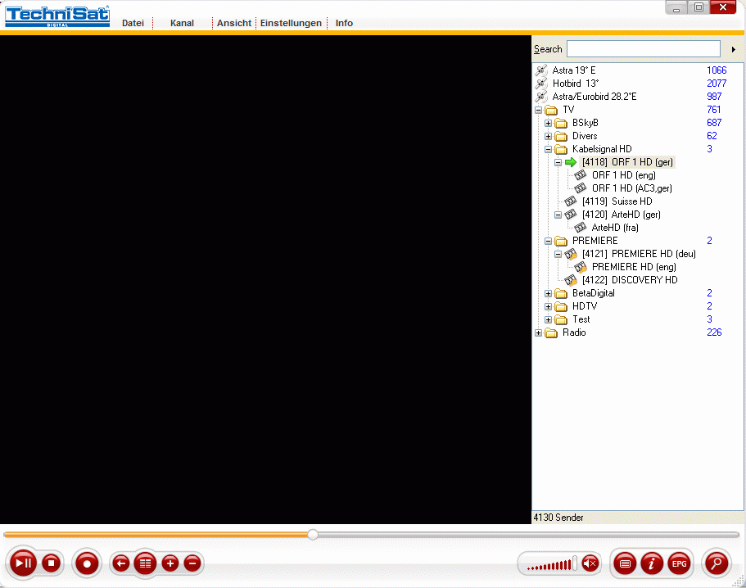
Task: Click the red plus button
Action: coord(170,563)
